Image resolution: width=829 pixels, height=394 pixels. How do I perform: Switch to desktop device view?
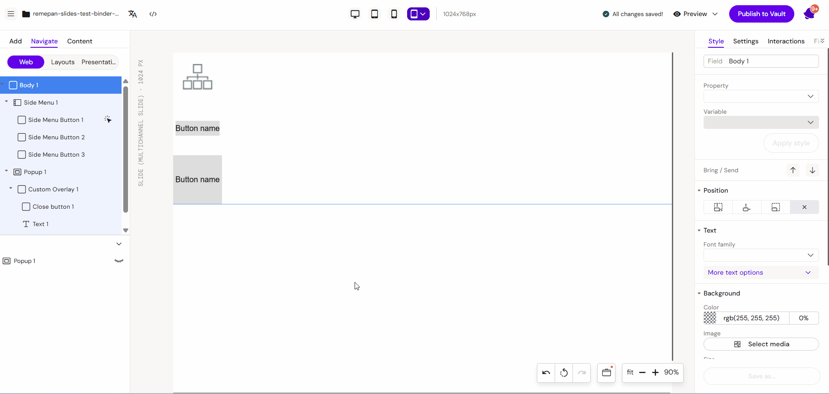[355, 14]
